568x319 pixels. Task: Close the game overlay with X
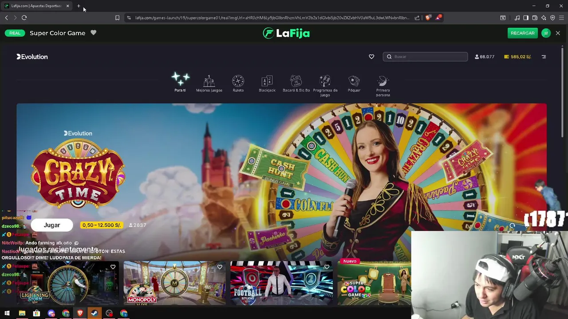click(x=558, y=33)
